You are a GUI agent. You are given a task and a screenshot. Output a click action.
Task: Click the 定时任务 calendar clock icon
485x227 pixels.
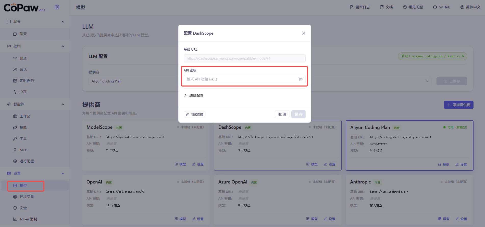pyautogui.click(x=15, y=81)
